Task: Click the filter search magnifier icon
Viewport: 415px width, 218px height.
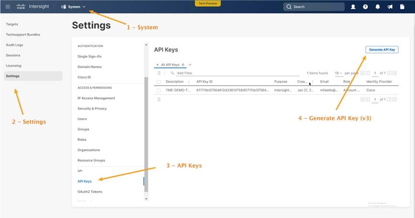Action: click(172, 73)
